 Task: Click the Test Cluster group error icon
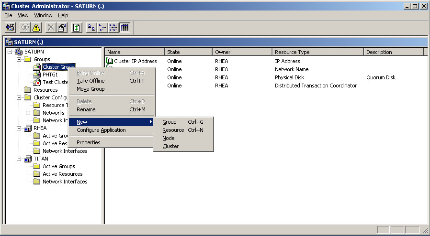pyautogui.click(x=37, y=82)
